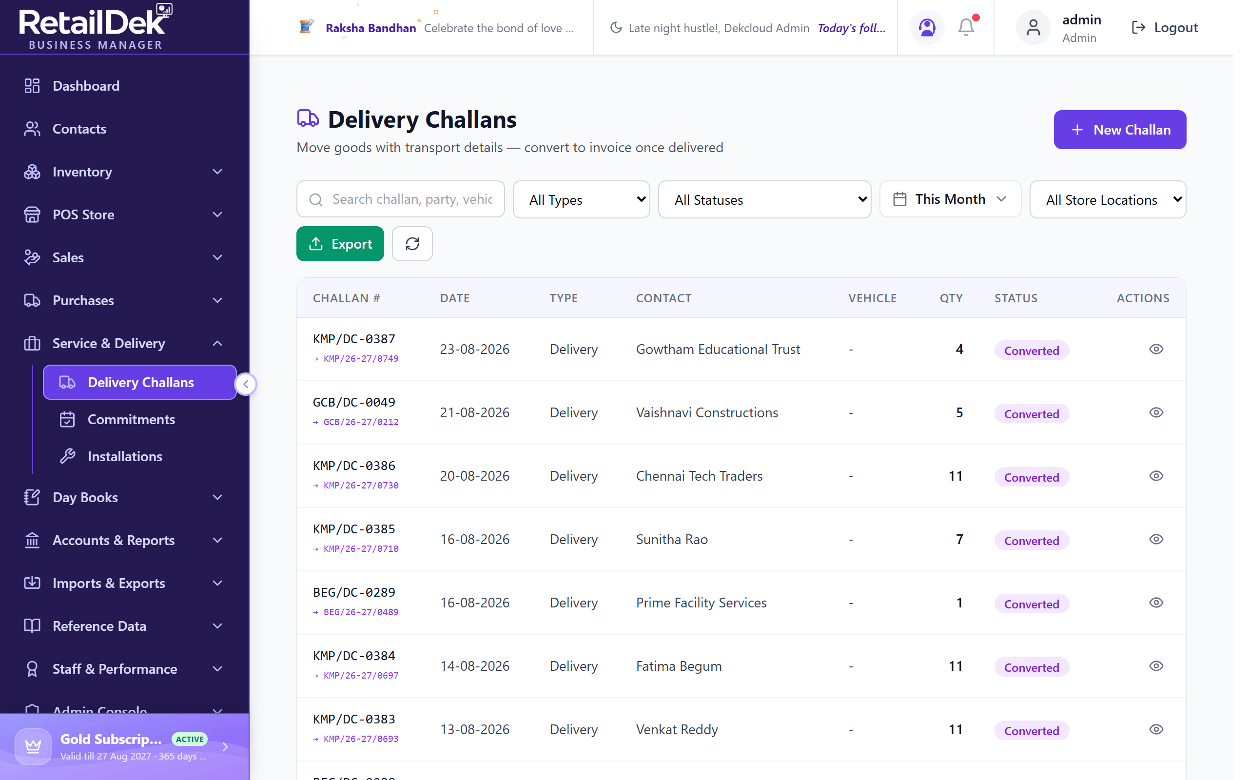Click the New Challan button
This screenshot has height=780, width=1248.
pyautogui.click(x=1120, y=130)
